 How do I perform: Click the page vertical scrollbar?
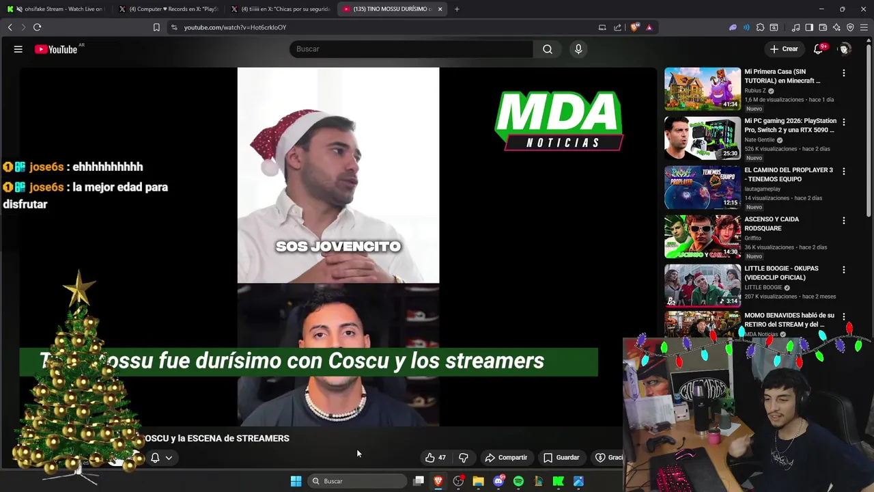coord(870,130)
